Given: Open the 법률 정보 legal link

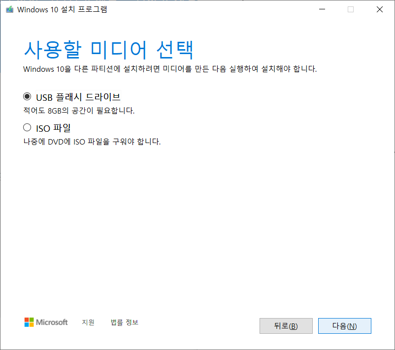Looking at the screenshot, I should click(125, 322).
